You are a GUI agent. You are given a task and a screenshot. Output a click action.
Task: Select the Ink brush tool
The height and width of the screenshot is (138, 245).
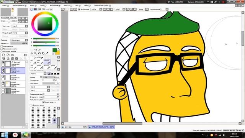pos(33,67)
